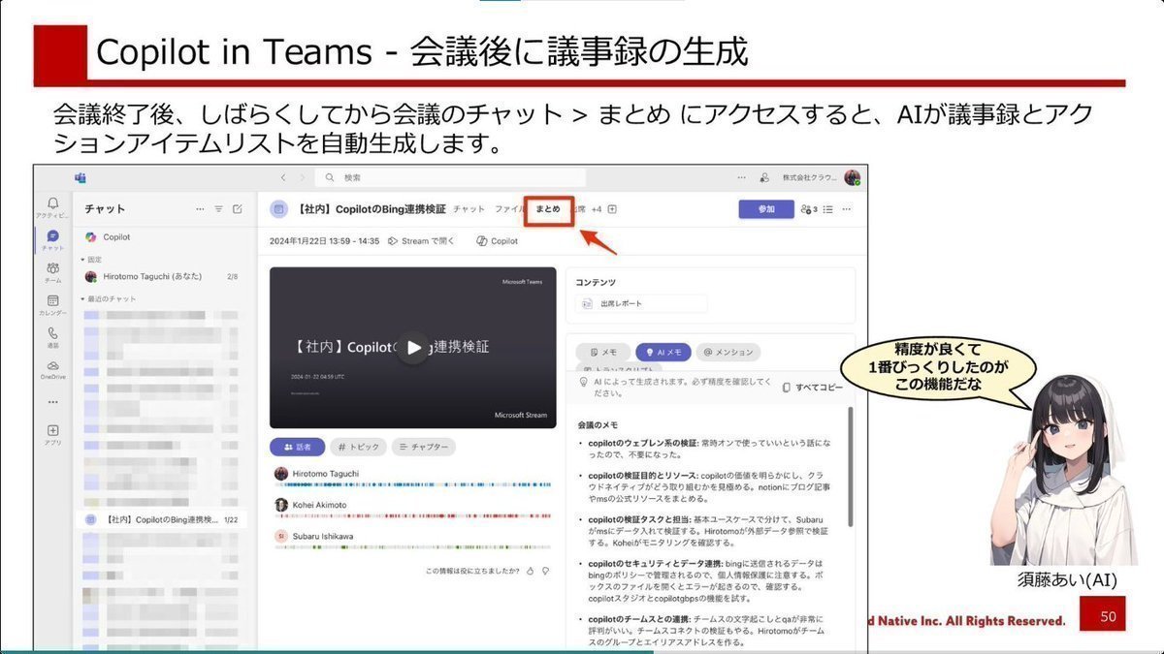Open the 通話 phone icon
The width and height of the screenshot is (1164, 654).
[52, 336]
